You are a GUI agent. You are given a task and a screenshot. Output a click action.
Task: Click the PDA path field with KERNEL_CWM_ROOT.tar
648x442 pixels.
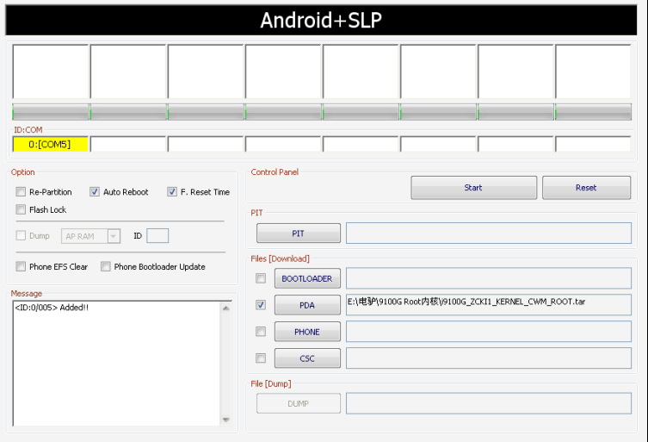click(x=489, y=305)
